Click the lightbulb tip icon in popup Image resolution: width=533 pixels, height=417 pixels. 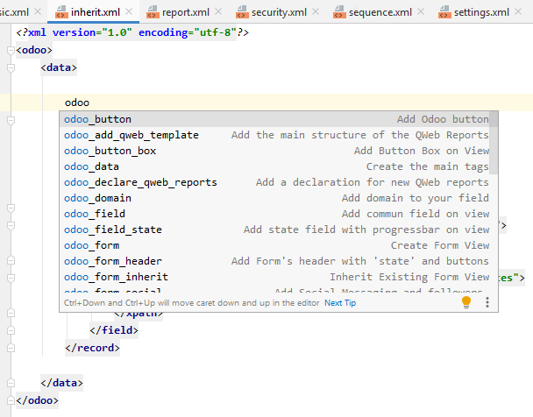[x=466, y=302]
